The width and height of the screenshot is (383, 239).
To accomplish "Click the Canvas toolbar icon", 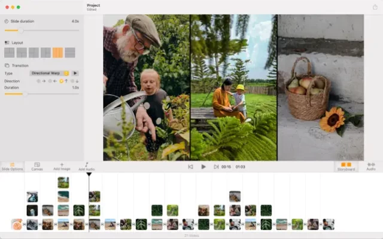I will [x=37, y=166].
